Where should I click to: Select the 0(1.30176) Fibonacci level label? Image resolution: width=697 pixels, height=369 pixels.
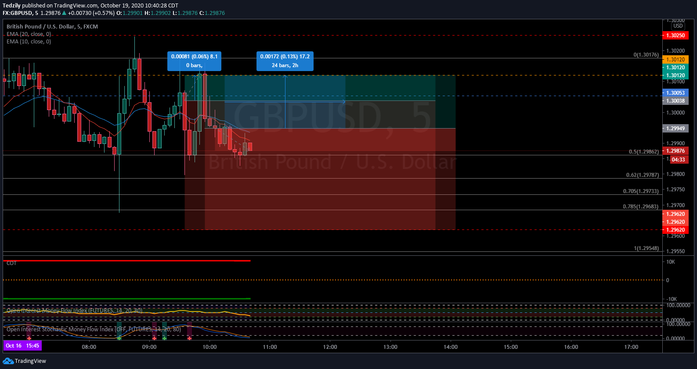pyautogui.click(x=646, y=55)
